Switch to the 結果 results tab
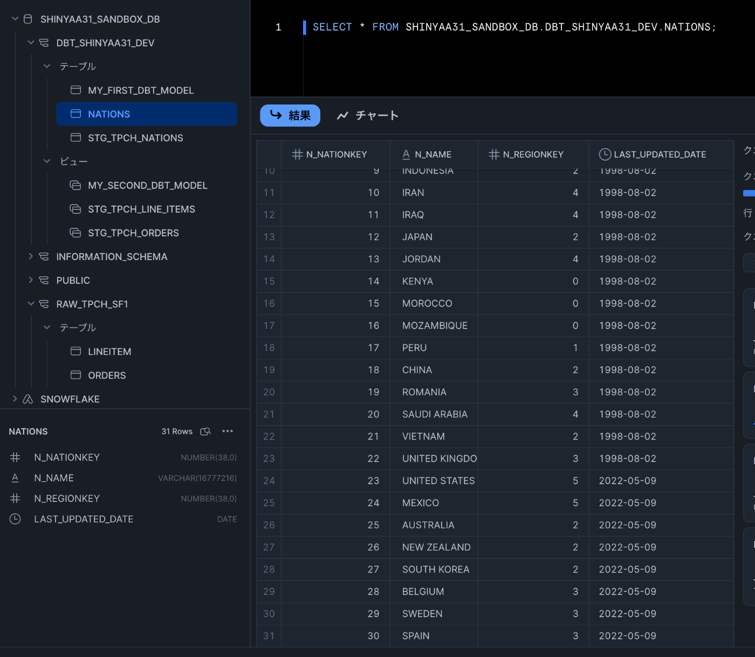Viewport: 755px width, 657px height. coord(290,115)
